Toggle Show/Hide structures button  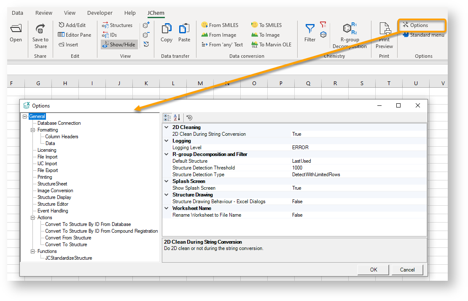click(x=119, y=45)
